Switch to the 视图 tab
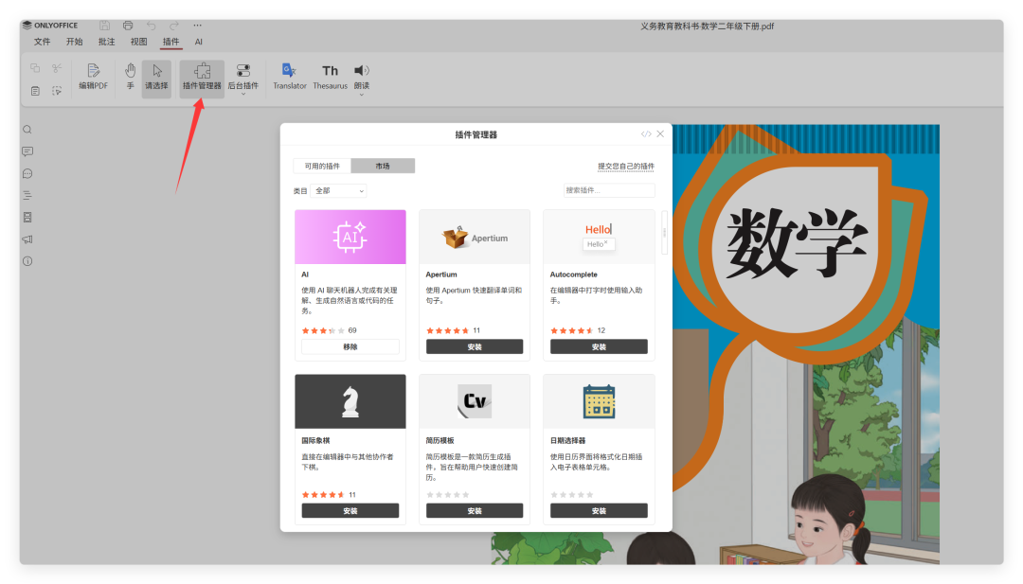The height and width of the screenshot is (584, 1023). point(138,42)
